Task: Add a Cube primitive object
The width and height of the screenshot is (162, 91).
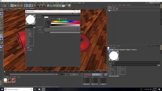Action: [x=48, y=6]
